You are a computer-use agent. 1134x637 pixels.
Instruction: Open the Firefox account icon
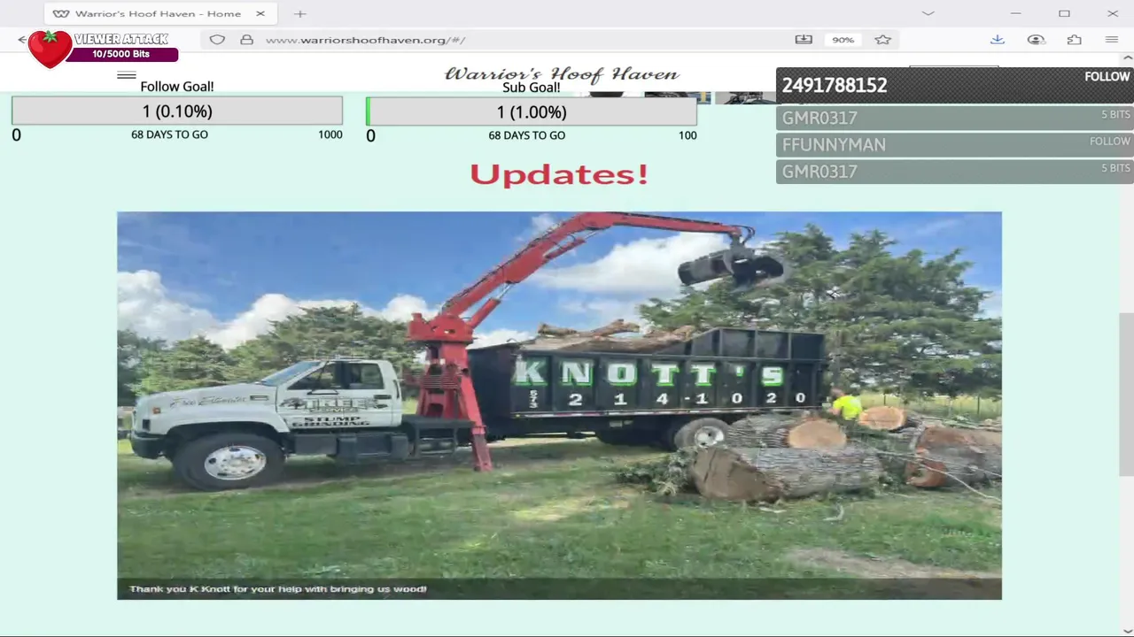pyautogui.click(x=1036, y=40)
